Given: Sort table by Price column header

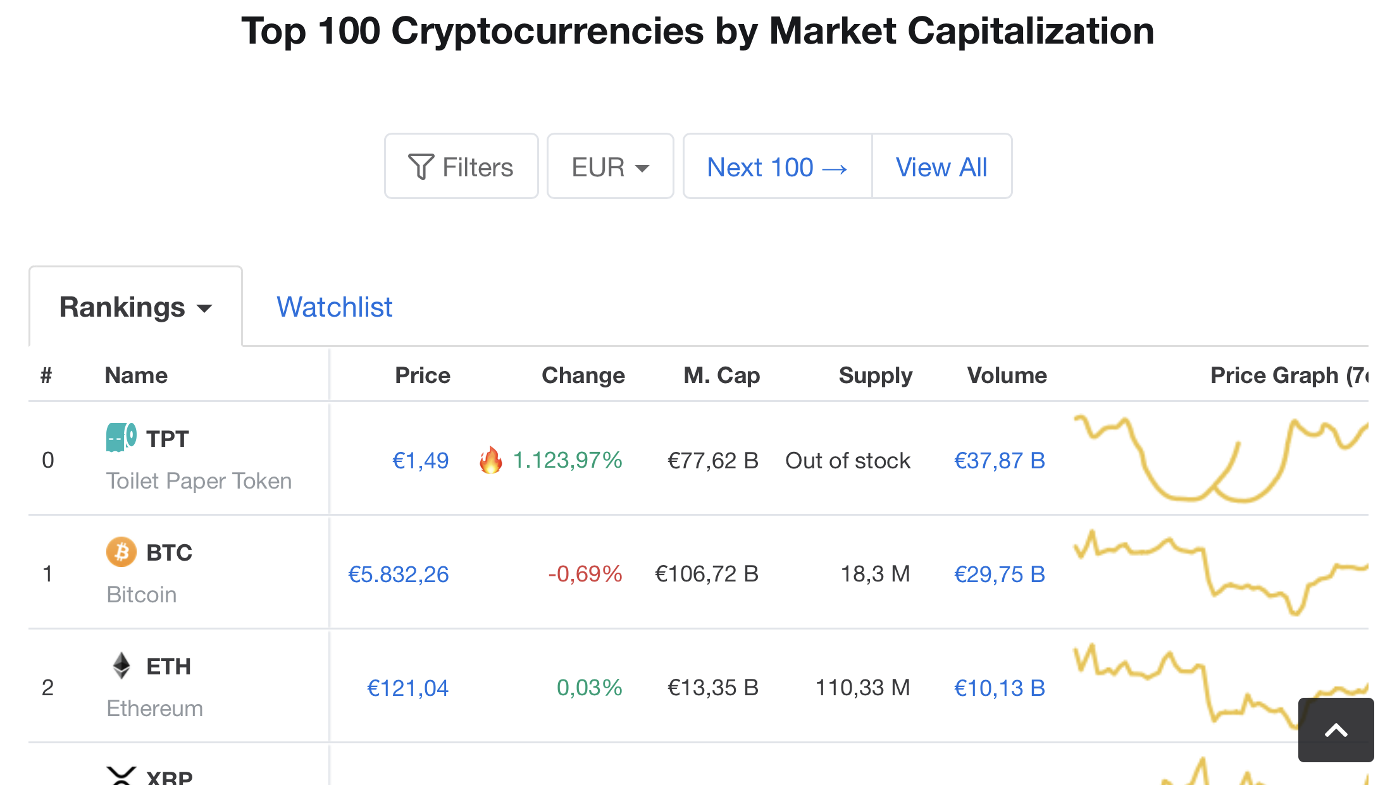Looking at the screenshot, I should click(422, 375).
